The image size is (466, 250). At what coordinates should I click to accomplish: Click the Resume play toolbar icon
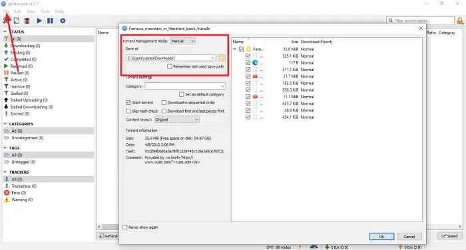click(x=39, y=21)
